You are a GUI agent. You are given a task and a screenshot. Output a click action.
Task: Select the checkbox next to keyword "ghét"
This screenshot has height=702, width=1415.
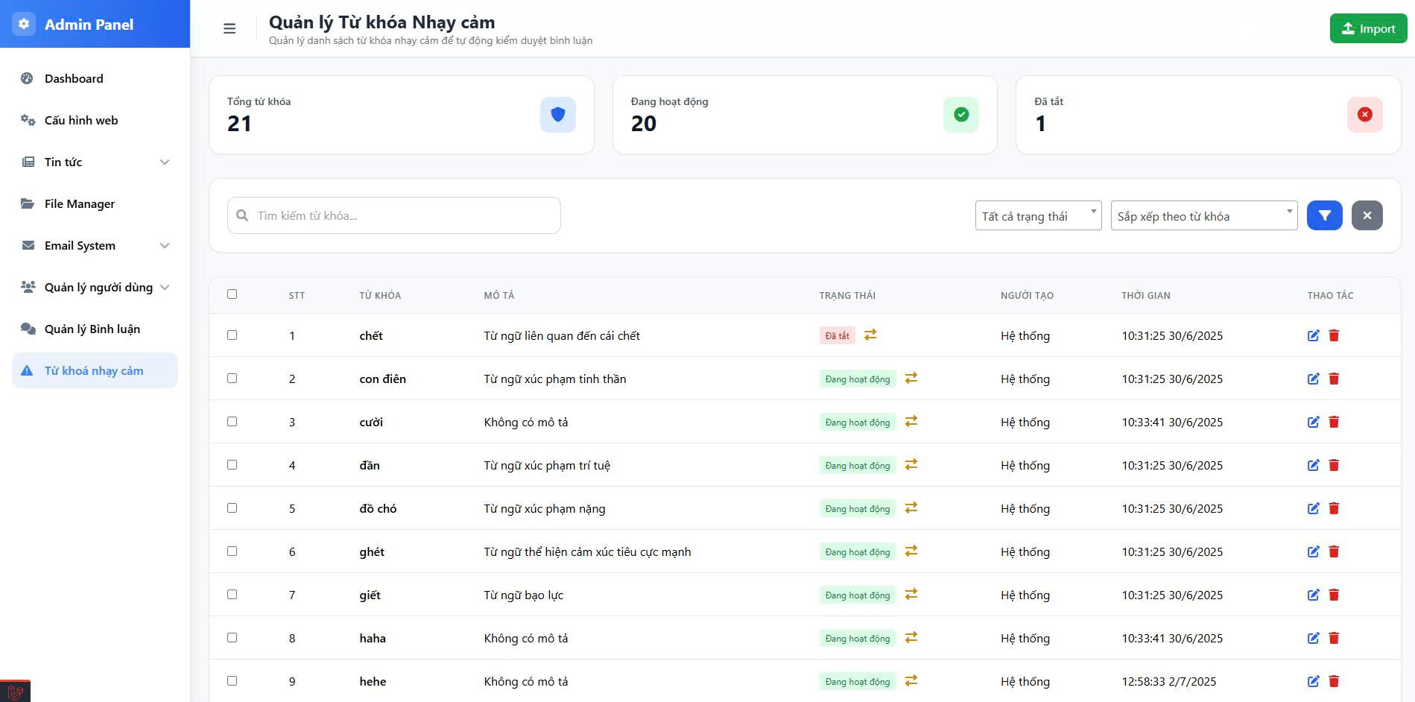click(232, 551)
